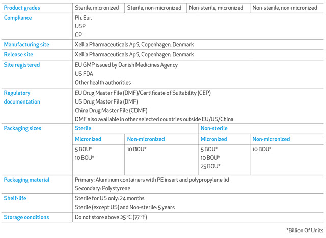Click the "Manufacturing site" row label
The height and width of the screenshot is (238, 326).
(26, 45)
